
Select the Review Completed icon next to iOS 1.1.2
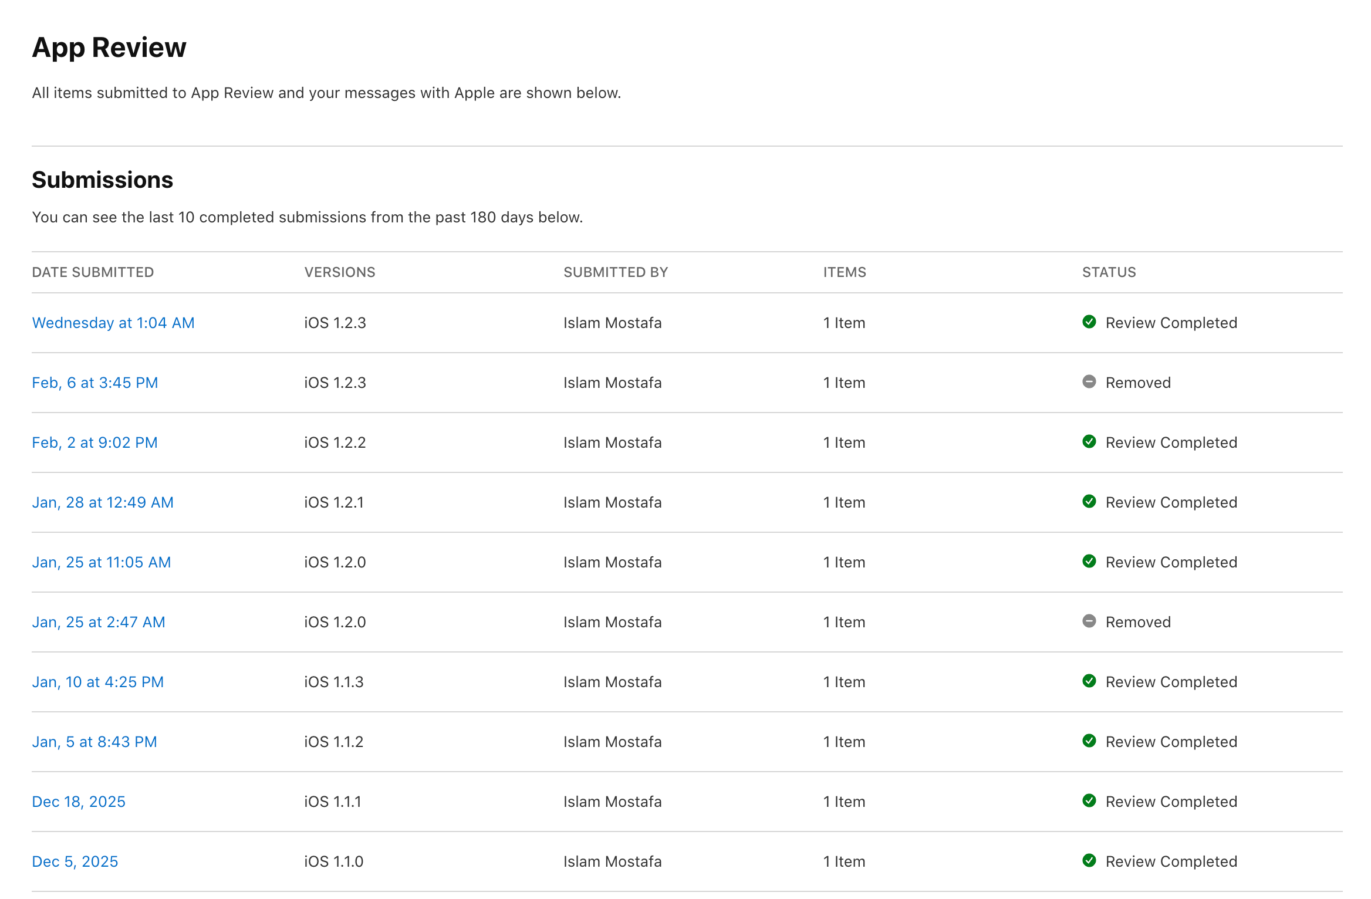pos(1090,742)
